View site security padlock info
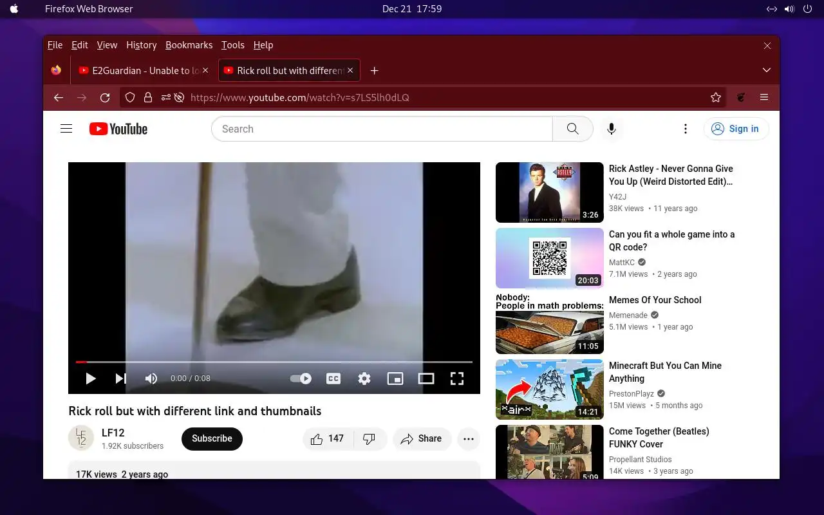Screen dimensions: 824x515 (148, 97)
